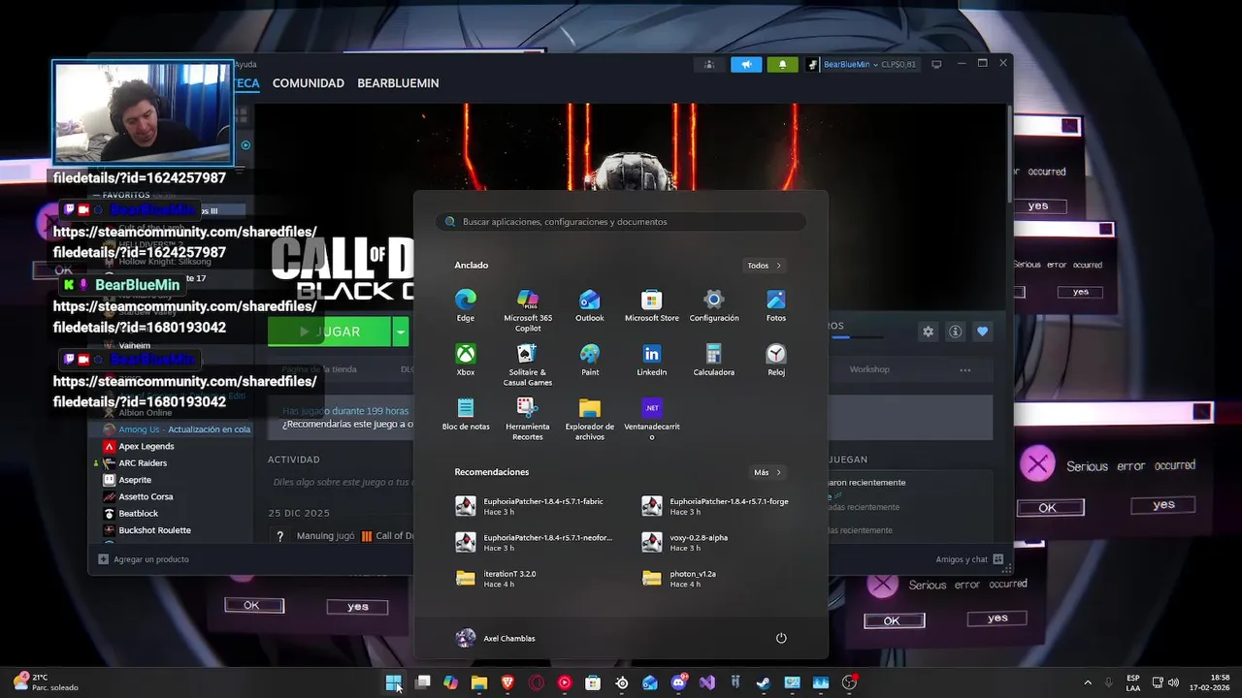The image size is (1242, 698).
Task: Open EuphoriaPatcher-1.8.4-r5.7.1-fabric recommended file
Action: [532, 506]
